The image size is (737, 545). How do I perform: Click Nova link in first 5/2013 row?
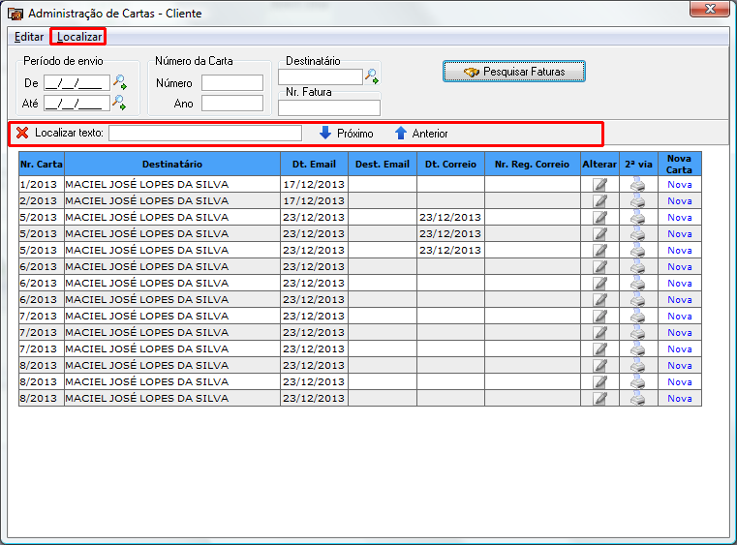(680, 217)
